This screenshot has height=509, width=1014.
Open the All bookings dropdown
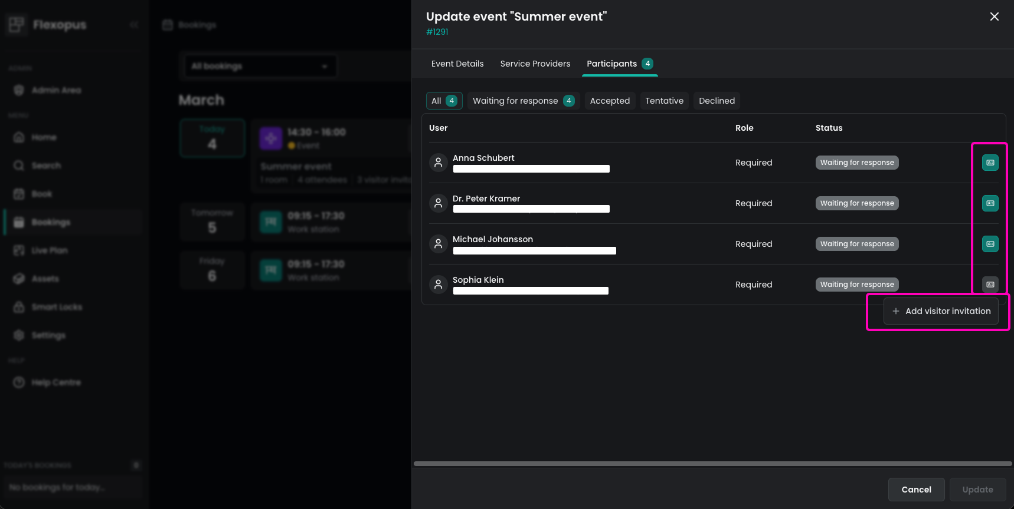coord(259,66)
